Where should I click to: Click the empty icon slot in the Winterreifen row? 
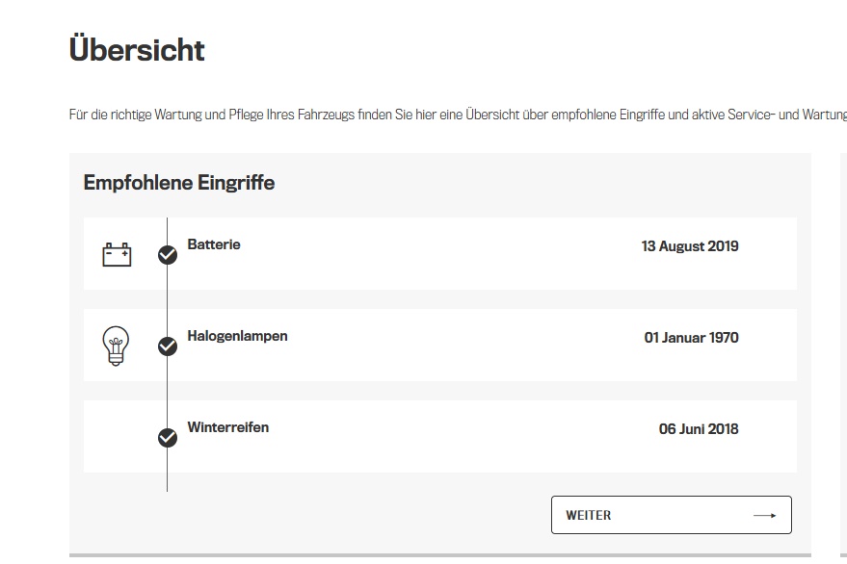tap(117, 437)
